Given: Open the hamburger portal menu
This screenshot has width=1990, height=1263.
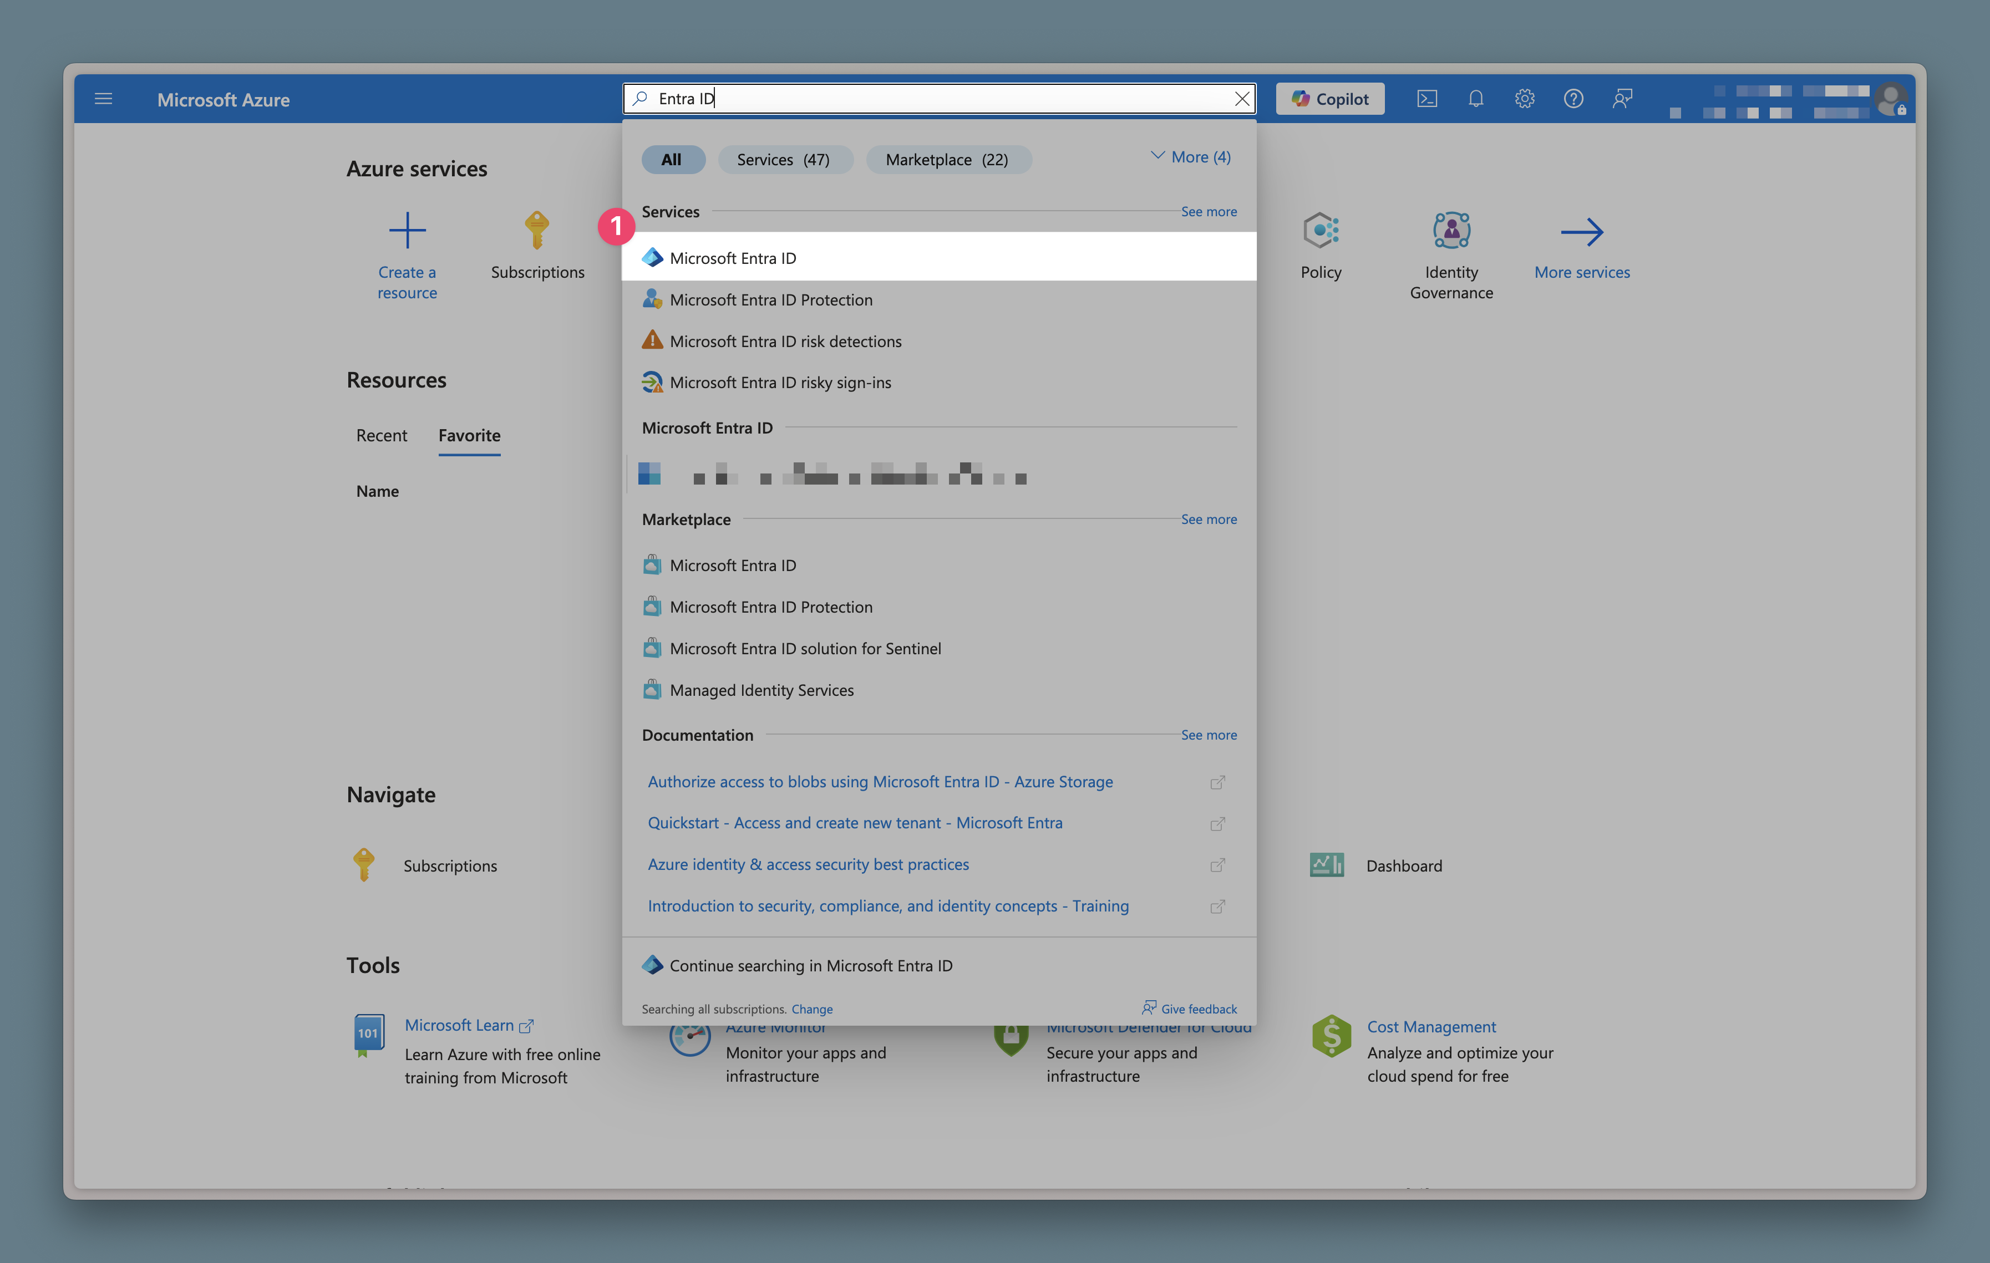Looking at the screenshot, I should pos(103,99).
